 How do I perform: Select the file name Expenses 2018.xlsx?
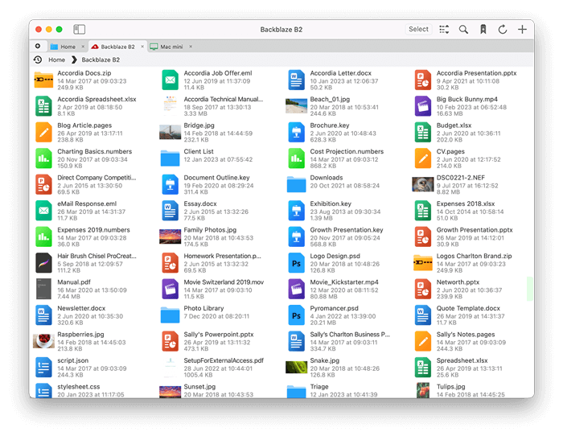(466, 204)
